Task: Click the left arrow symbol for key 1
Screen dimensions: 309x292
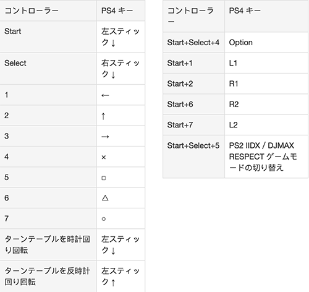Action: 105,95
